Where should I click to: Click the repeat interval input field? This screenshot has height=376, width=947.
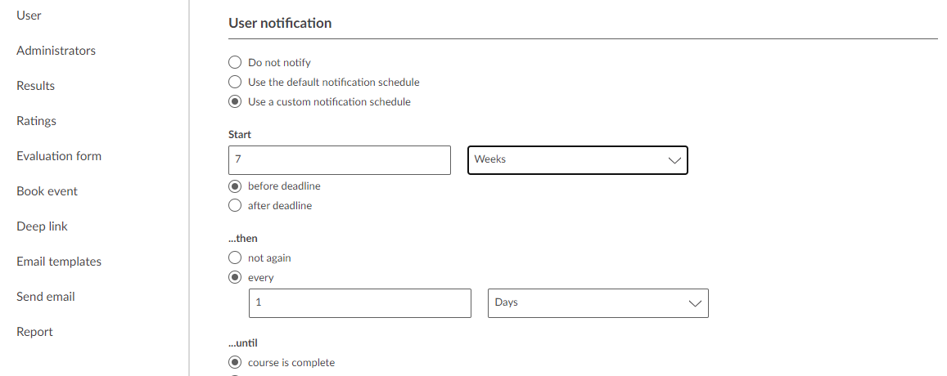click(x=360, y=303)
